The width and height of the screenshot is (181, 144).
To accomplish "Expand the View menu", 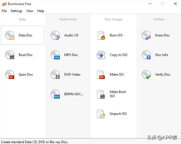I will 30,11.
